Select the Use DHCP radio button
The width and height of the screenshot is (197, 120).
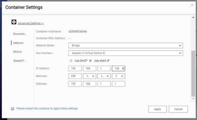[x=71, y=61]
